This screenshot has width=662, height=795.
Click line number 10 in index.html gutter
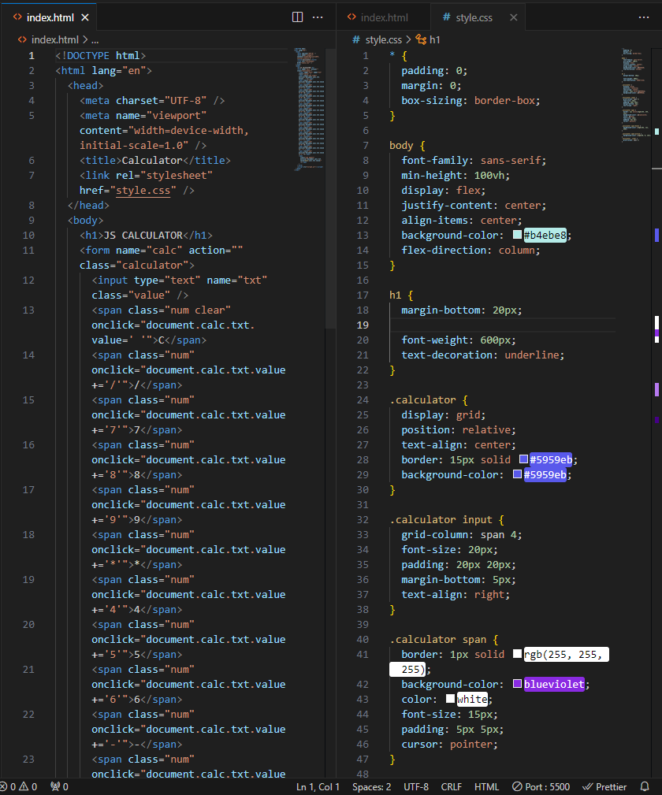point(28,236)
